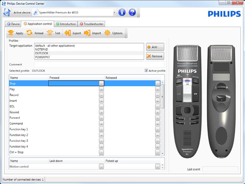Click the Released column header
This screenshot has width=245, height=184.
[x=132, y=78]
